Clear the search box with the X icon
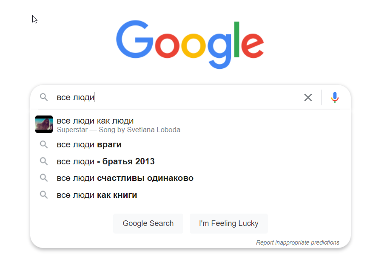The width and height of the screenshot is (370, 262). (308, 98)
